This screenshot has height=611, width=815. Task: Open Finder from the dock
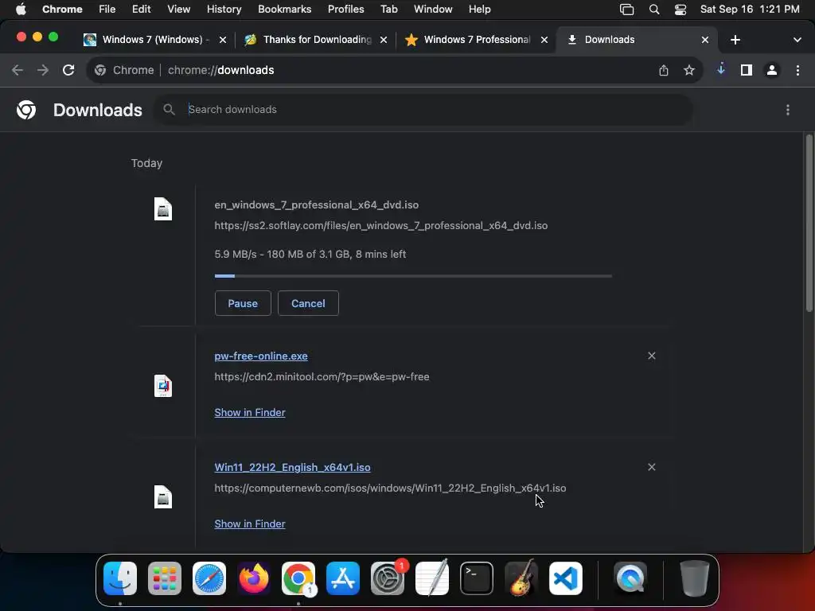(x=120, y=578)
